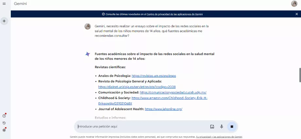Open the Settings gear icon
Screen dimensions: 301x139
pos(4,130)
